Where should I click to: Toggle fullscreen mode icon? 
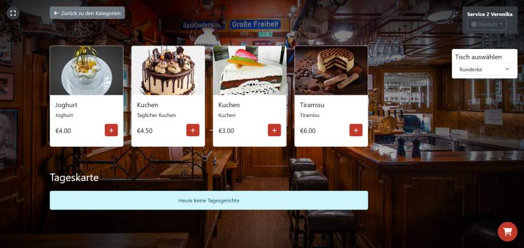click(x=13, y=13)
